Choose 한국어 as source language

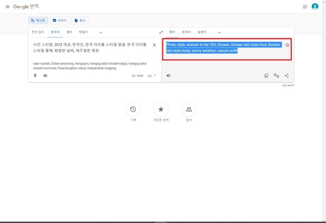(x=55, y=32)
